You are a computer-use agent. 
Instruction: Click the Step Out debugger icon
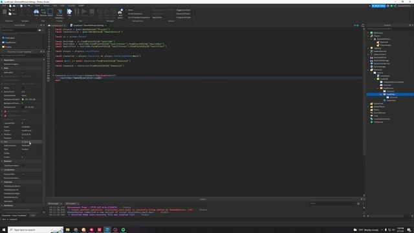pyautogui.click(x=114, y=12)
